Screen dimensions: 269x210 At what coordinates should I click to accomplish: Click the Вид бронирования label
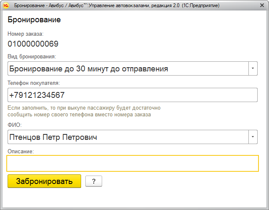click(x=32, y=56)
